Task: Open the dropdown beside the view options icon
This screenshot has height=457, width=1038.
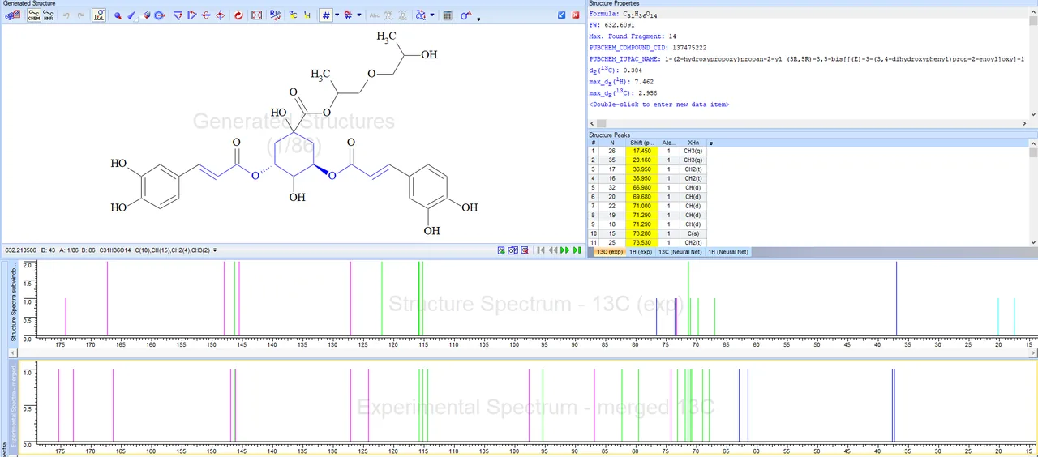Action: [432, 15]
